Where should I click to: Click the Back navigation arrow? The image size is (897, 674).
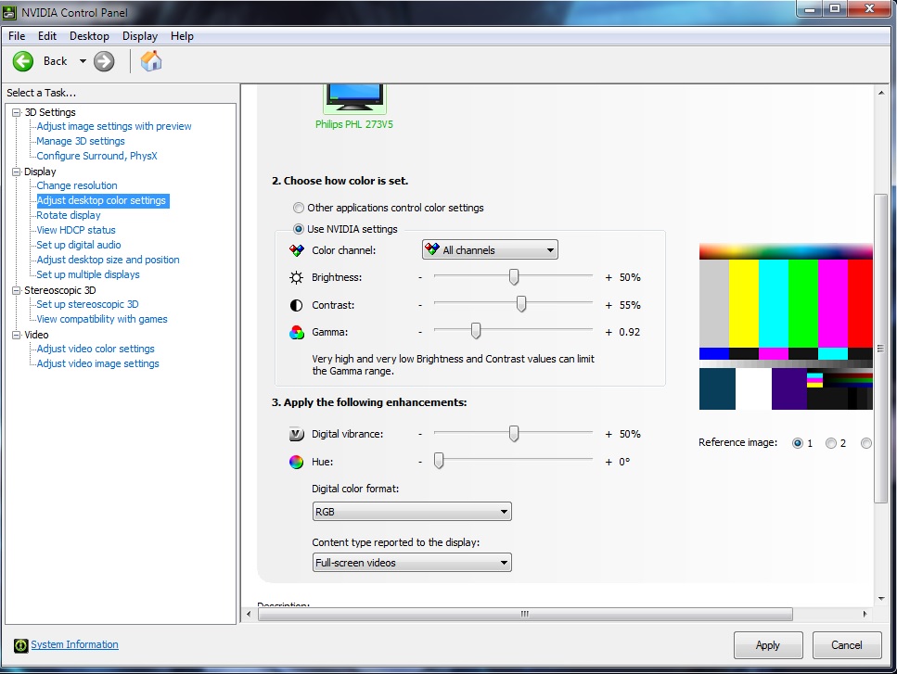tap(22, 61)
